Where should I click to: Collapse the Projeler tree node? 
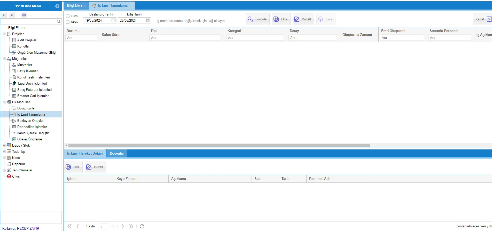4,34
